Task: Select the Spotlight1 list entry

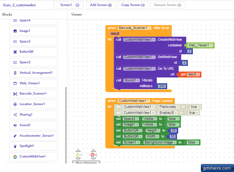Action: 33,146
